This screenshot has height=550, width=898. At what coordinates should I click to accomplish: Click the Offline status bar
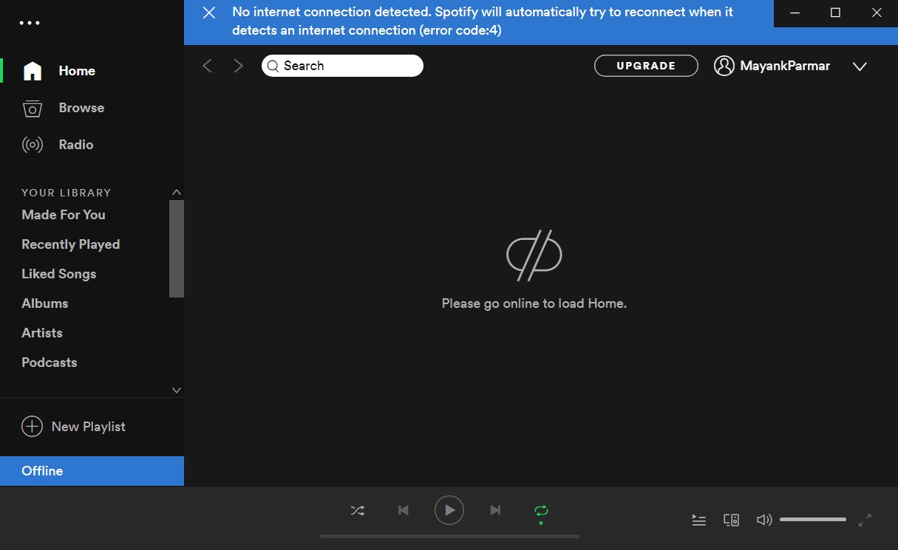(x=92, y=471)
